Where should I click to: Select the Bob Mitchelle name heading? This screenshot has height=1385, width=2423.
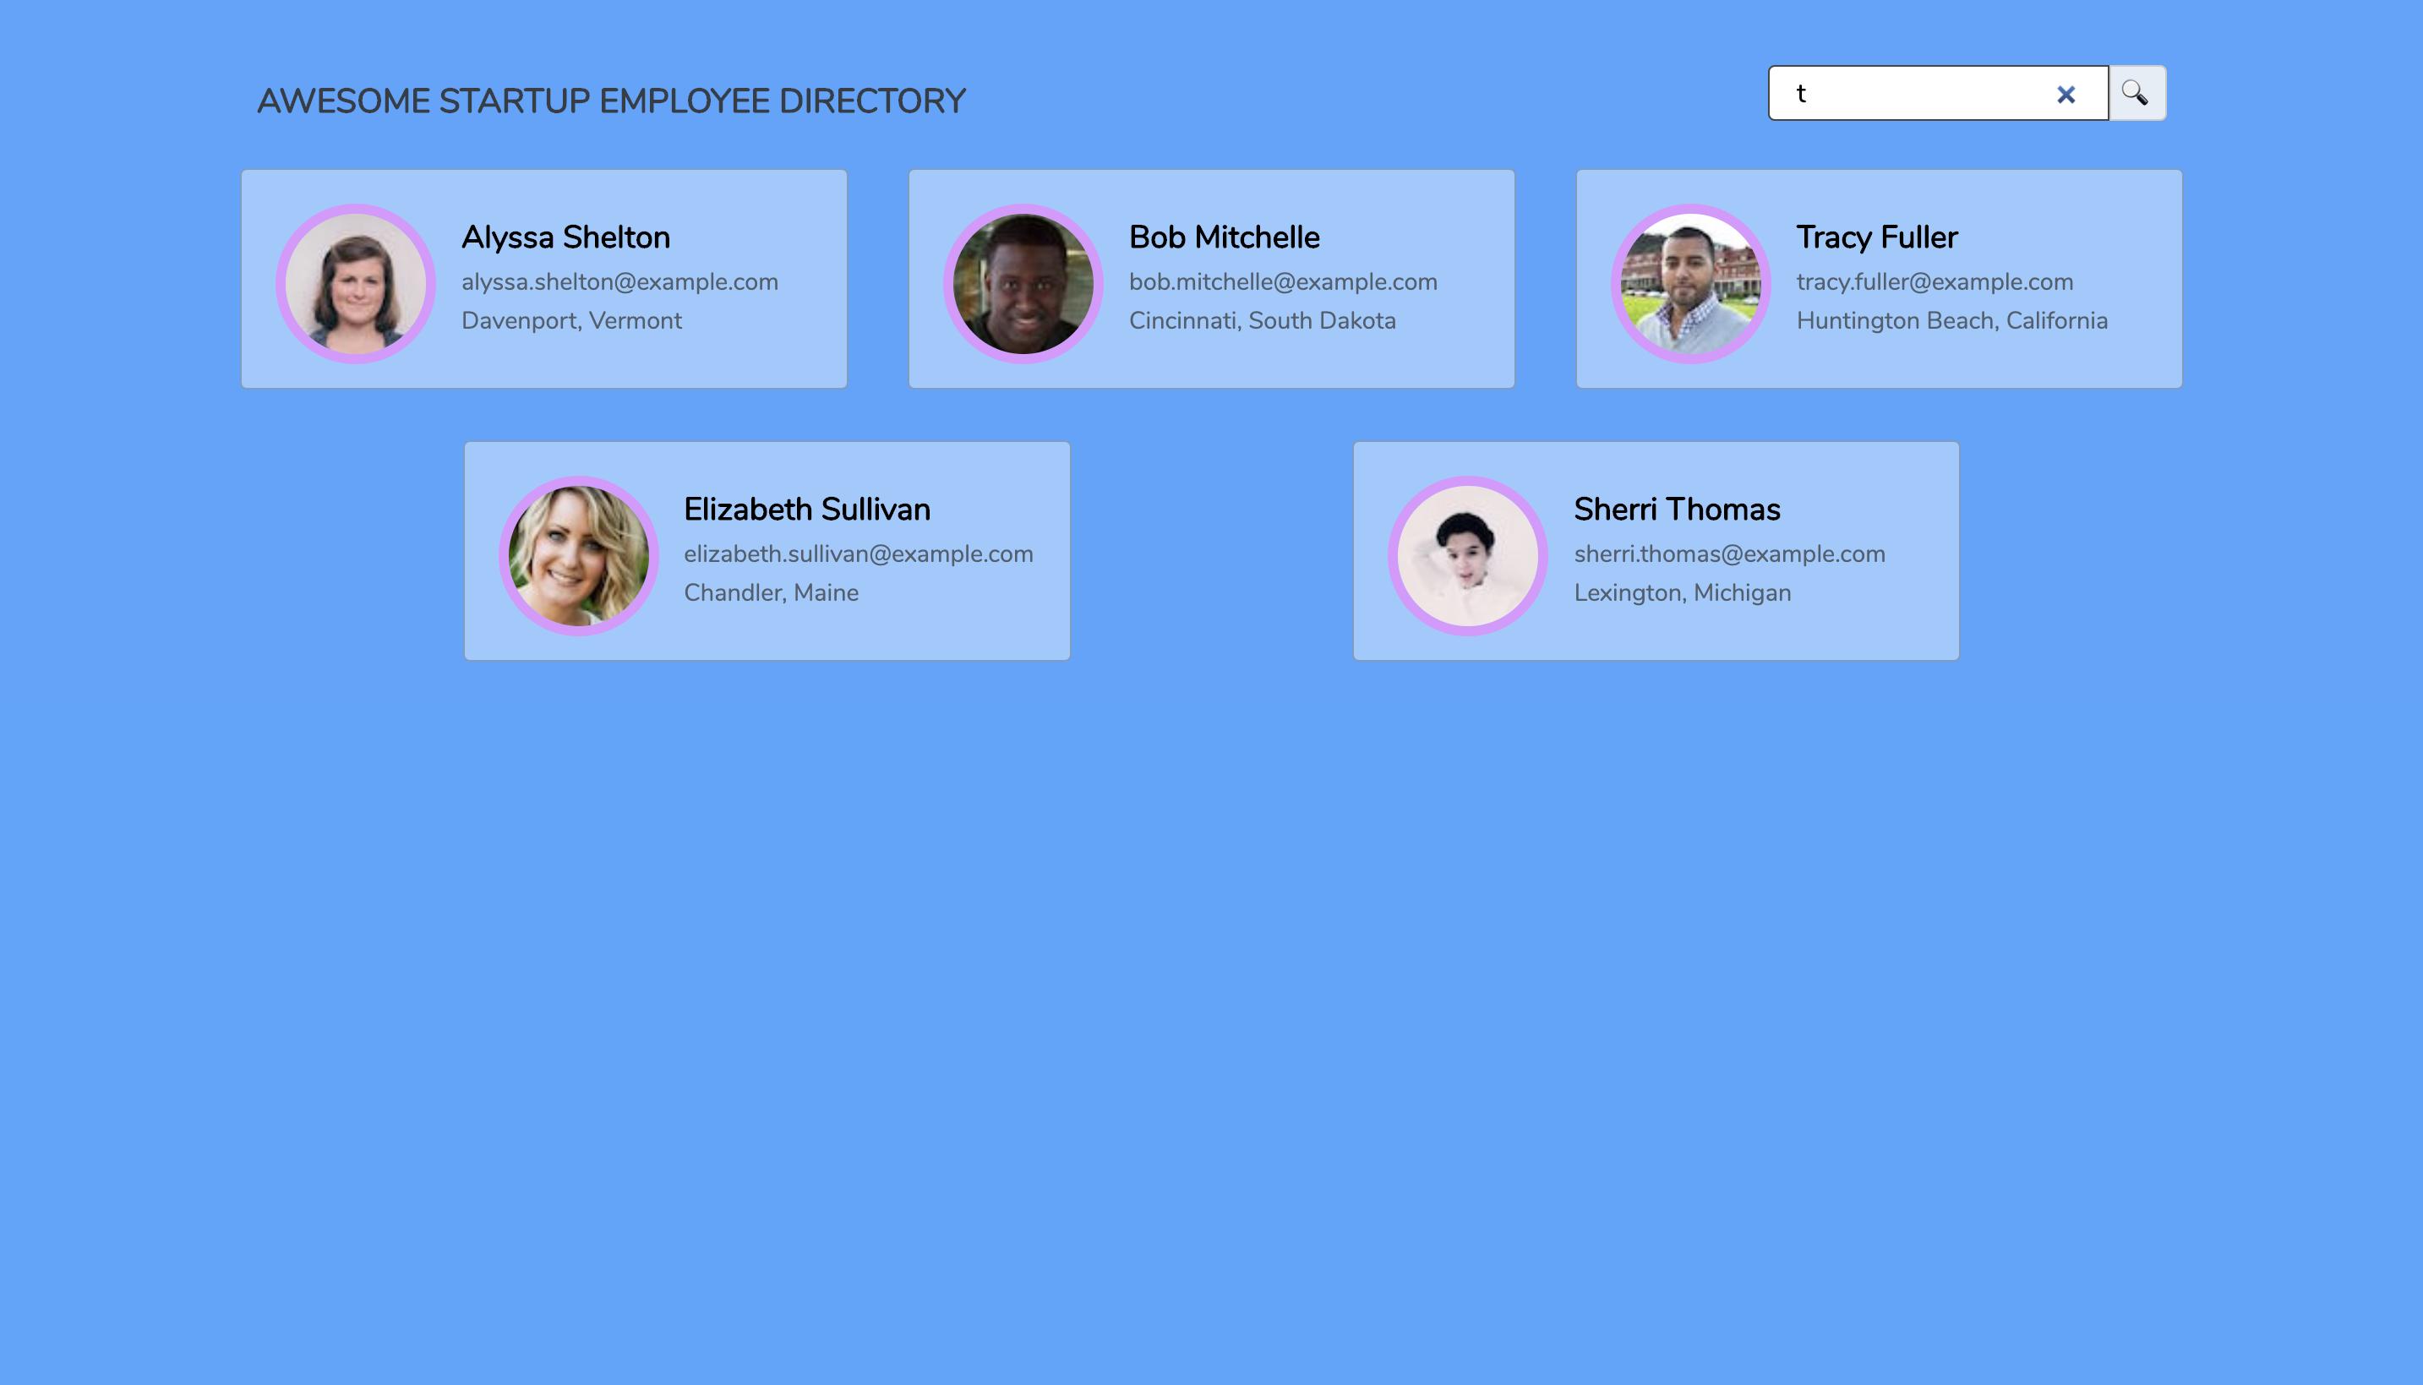click(1225, 237)
